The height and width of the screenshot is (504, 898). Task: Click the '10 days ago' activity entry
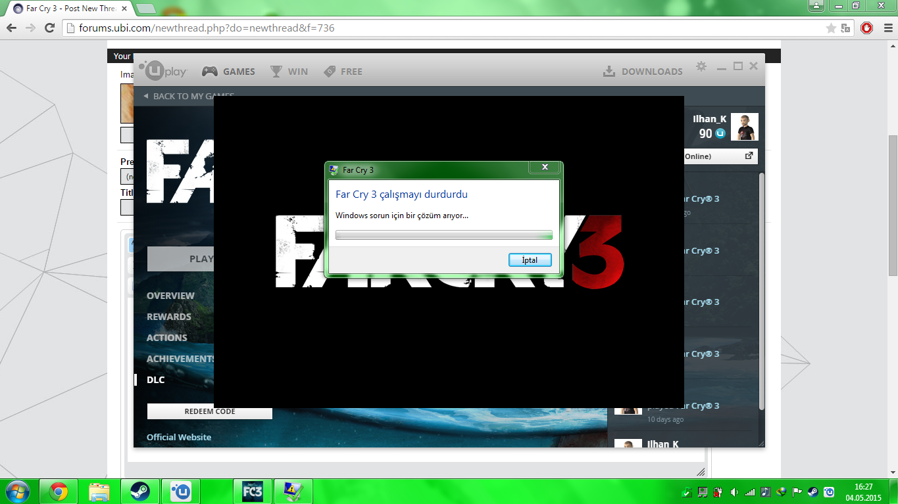[x=665, y=419]
